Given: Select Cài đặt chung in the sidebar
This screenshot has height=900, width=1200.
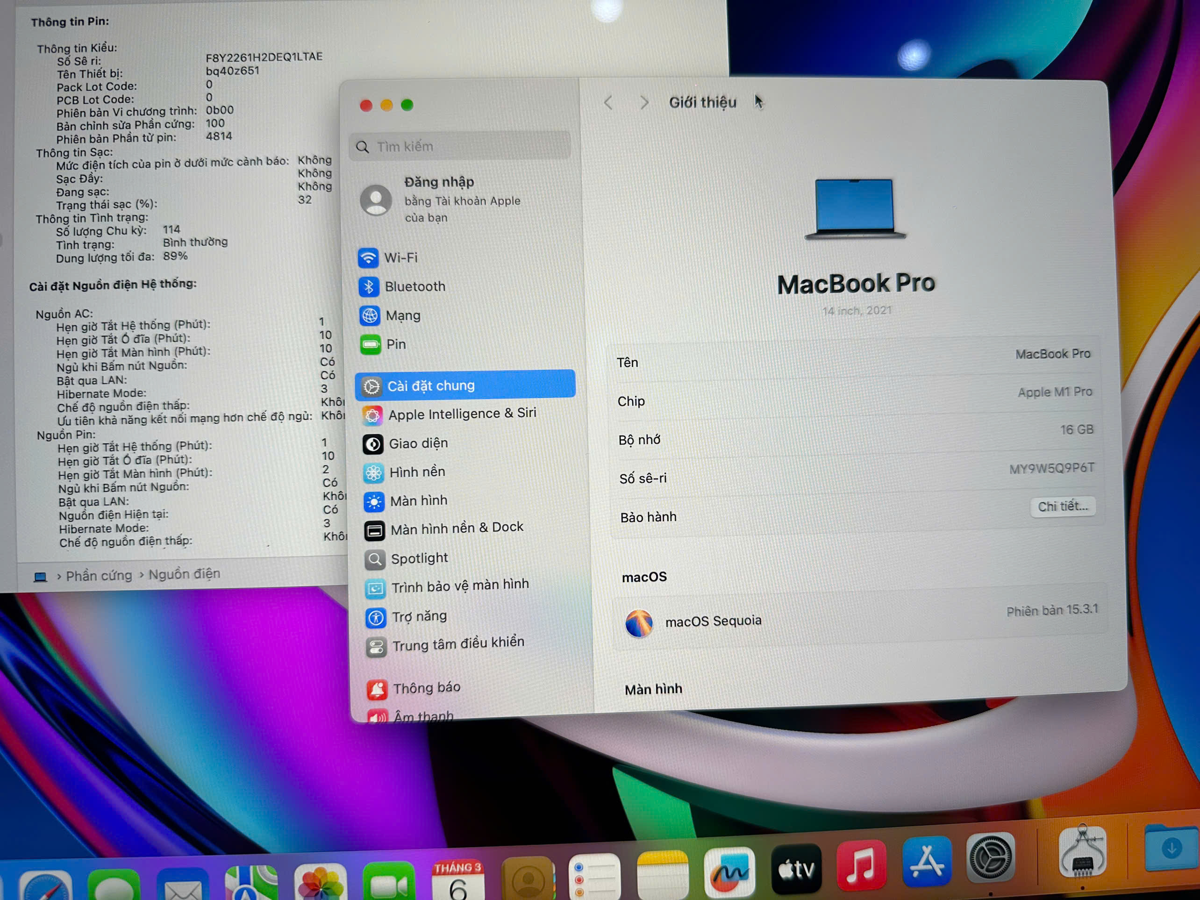Looking at the screenshot, I should (465, 385).
